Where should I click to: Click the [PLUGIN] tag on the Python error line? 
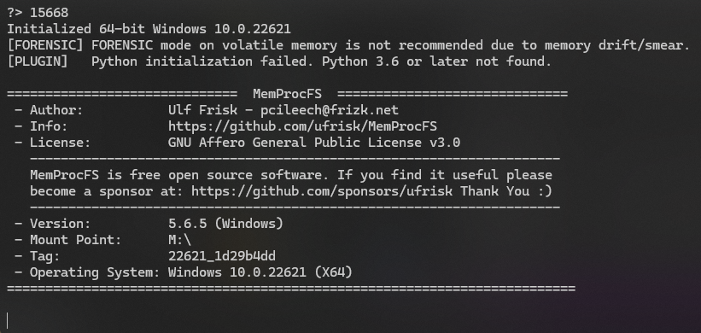click(x=38, y=61)
